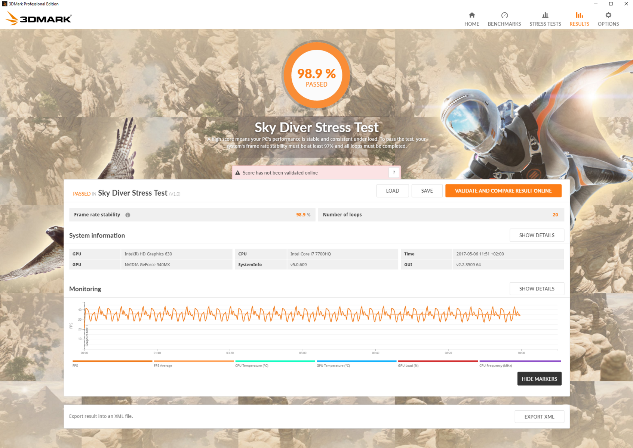This screenshot has height=448, width=633.
Task: Minimize the 3DMark window
Action: point(596,4)
